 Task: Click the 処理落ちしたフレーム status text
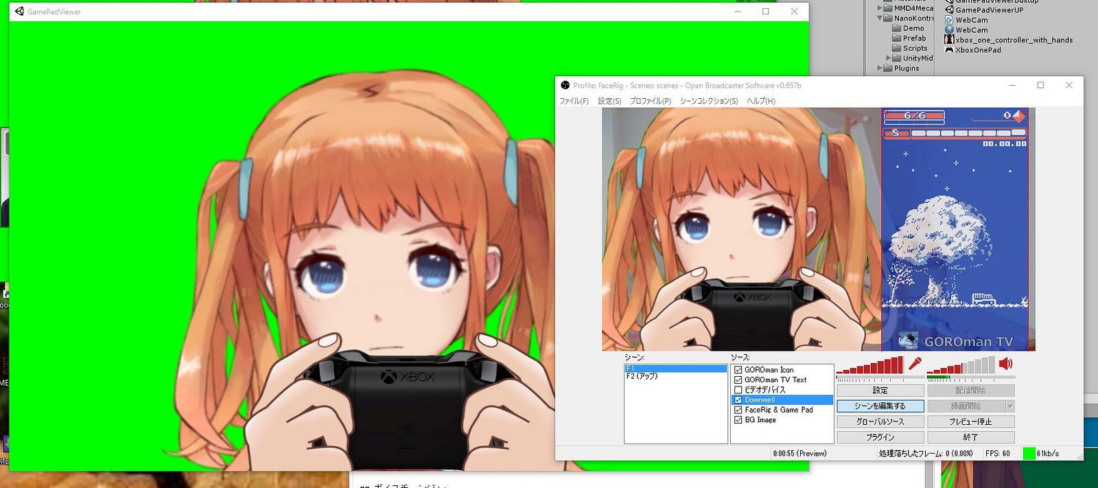(926, 454)
